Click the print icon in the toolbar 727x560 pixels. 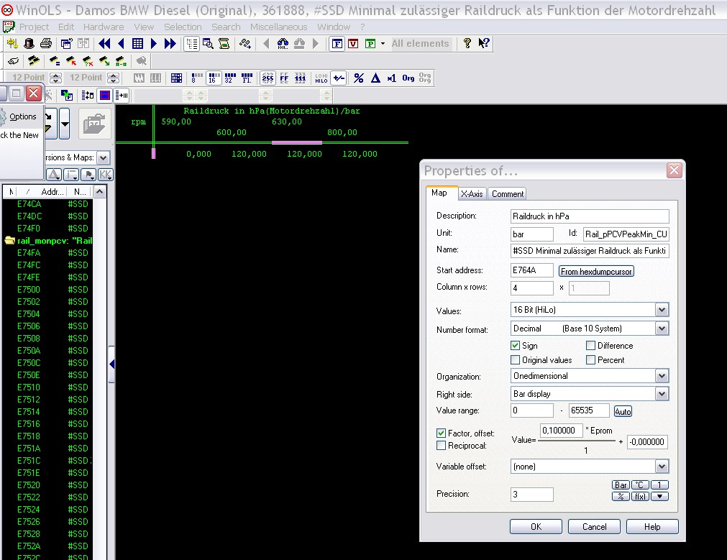(x=45, y=44)
